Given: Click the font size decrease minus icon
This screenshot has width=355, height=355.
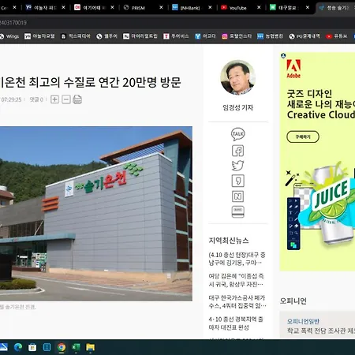Looking at the screenshot, I should (x=66, y=99).
